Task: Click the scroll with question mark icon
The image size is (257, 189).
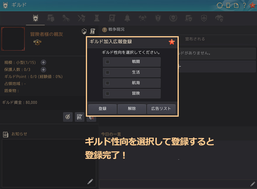Action: [92, 31]
